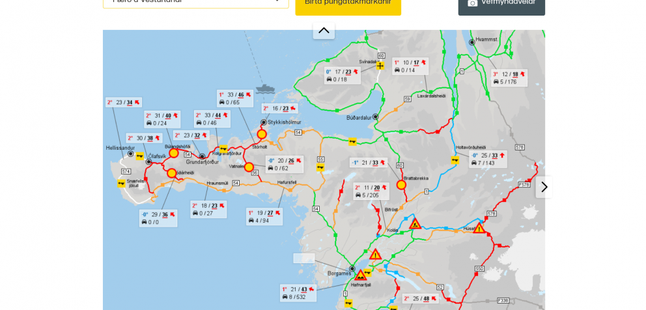Screen dimensions: 646x310
Task: Select the yellow circle marker at Búlandshöfði
Action: [x=174, y=153]
